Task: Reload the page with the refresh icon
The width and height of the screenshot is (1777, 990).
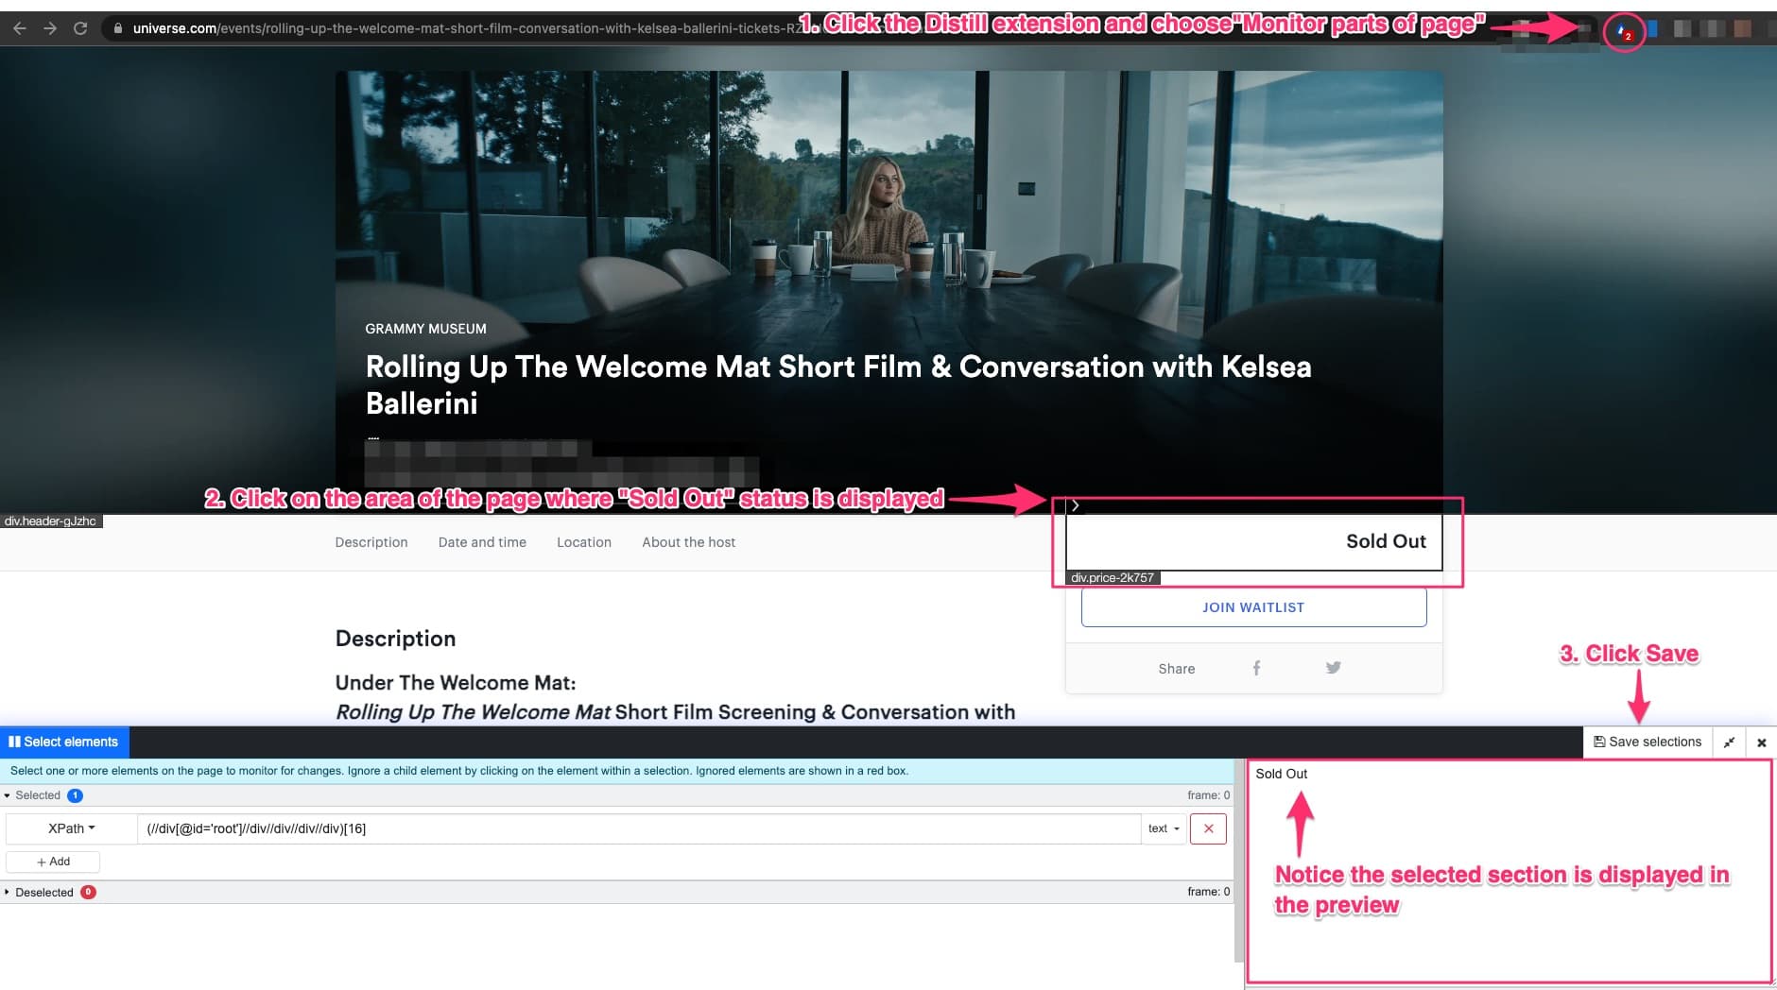Action: [x=80, y=28]
